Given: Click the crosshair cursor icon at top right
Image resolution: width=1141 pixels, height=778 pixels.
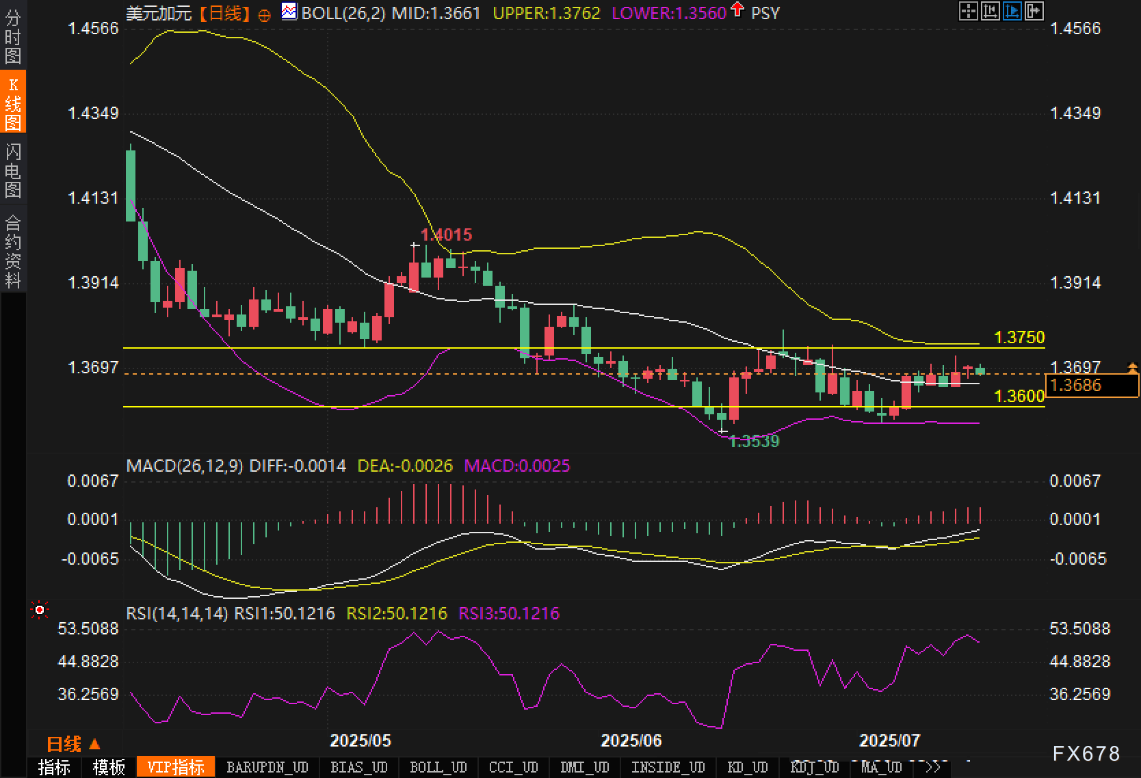Looking at the screenshot, I should pyautogui.click(x=968, y=11).
